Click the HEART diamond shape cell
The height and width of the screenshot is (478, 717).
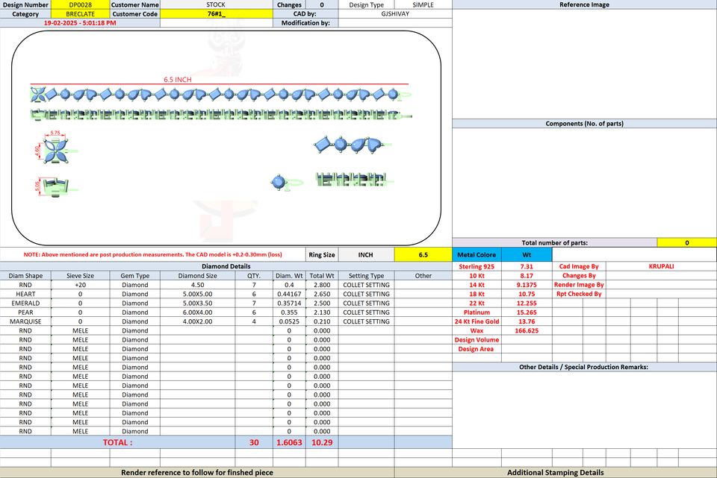25,294
